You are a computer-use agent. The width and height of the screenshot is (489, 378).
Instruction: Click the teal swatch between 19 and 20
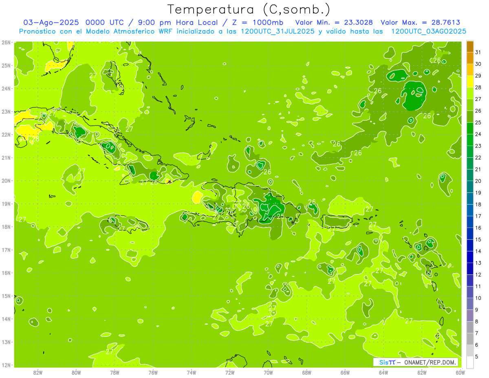470,187
